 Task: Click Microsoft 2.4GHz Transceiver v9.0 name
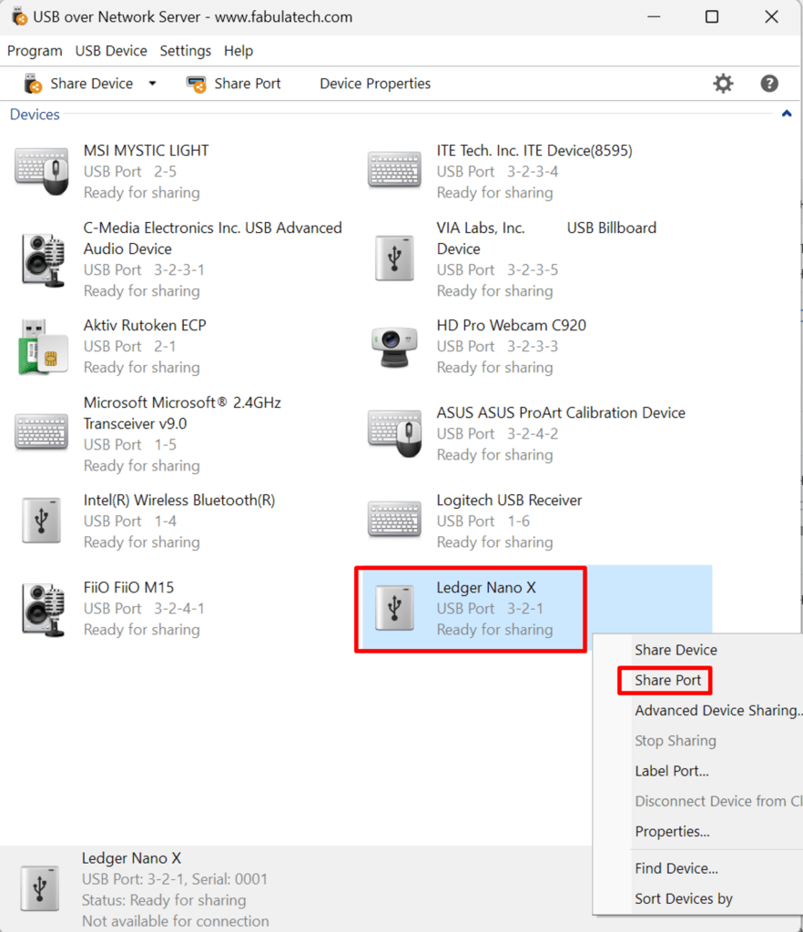click(x=182, y=413)
